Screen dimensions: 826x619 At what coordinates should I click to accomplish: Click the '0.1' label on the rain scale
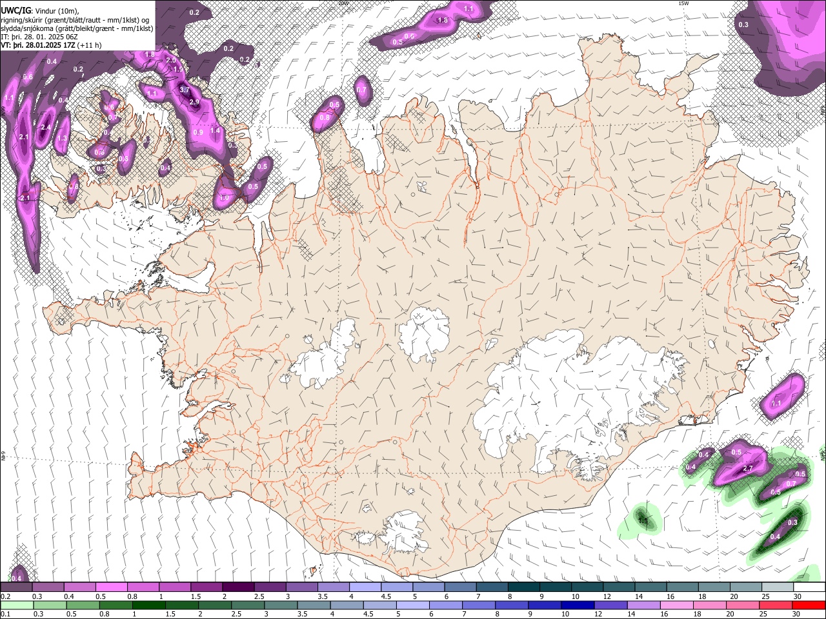(5, 614)
